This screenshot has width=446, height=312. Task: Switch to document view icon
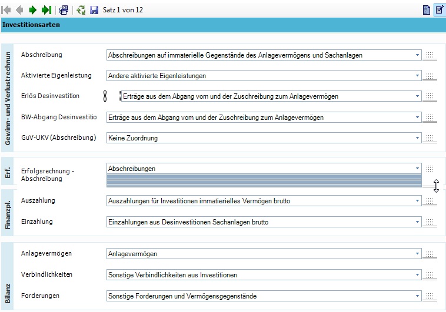click(x=427, y=10)
